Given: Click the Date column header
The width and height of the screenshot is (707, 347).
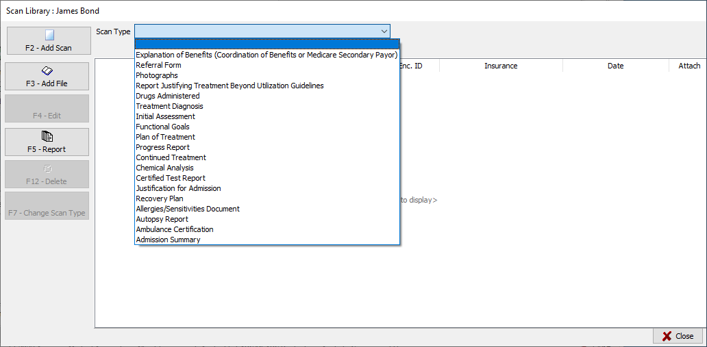Looking at the screenshot, I should [615, 66].
